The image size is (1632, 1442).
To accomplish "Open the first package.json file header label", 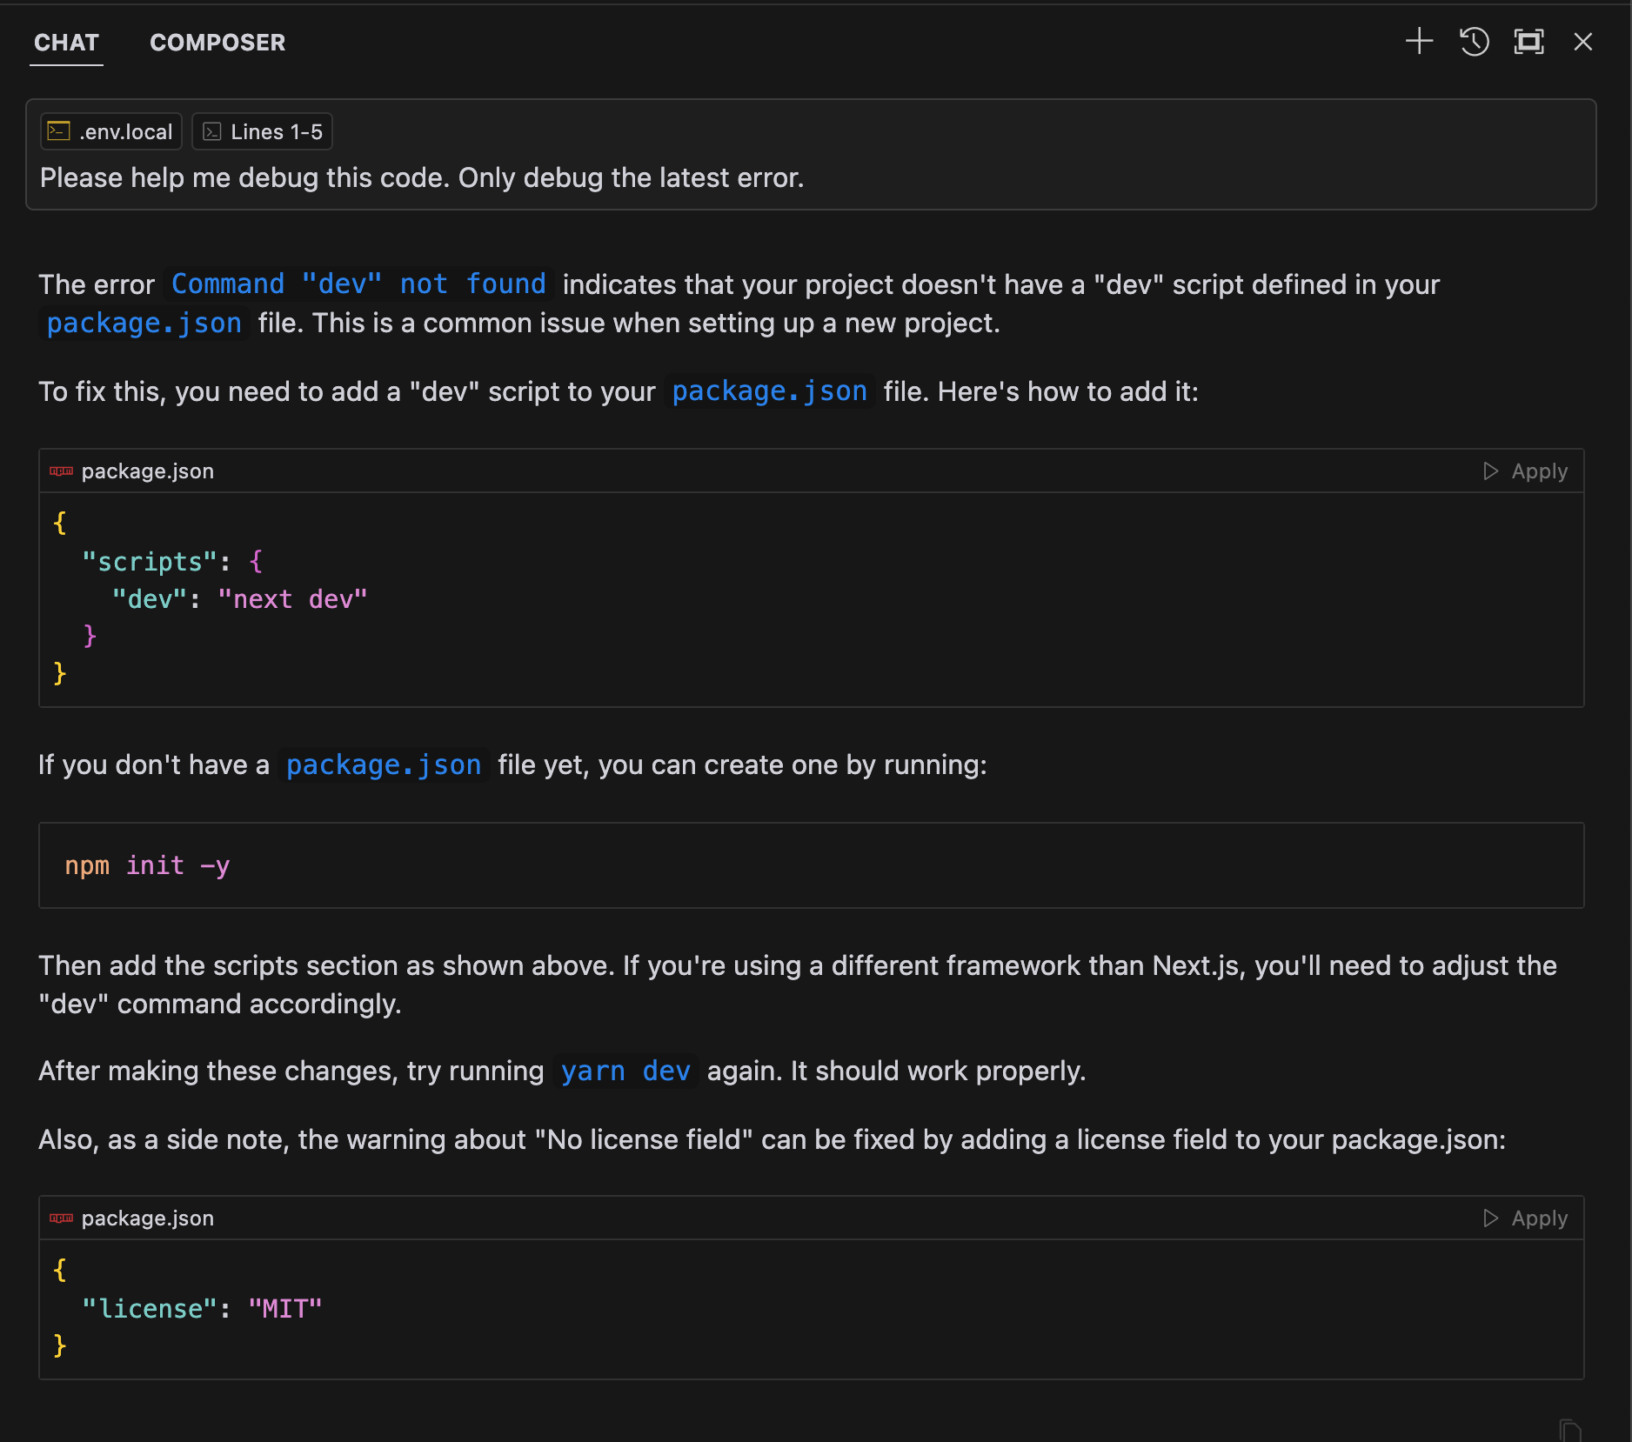I will point(147,471).
